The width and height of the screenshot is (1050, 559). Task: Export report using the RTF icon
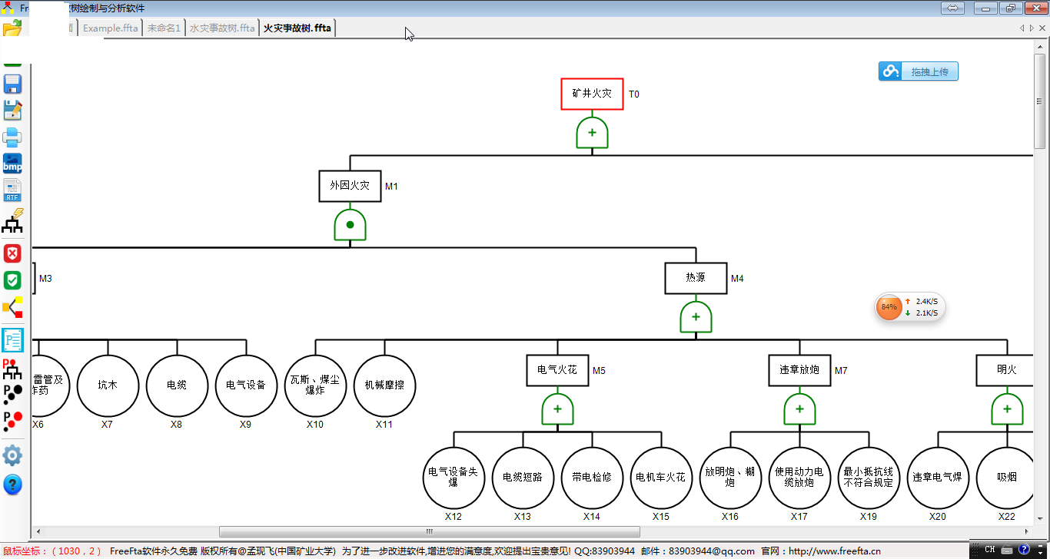(x=12, y=190)
